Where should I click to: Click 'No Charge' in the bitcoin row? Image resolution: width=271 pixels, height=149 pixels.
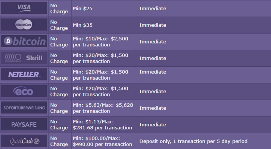coord(59,42)
